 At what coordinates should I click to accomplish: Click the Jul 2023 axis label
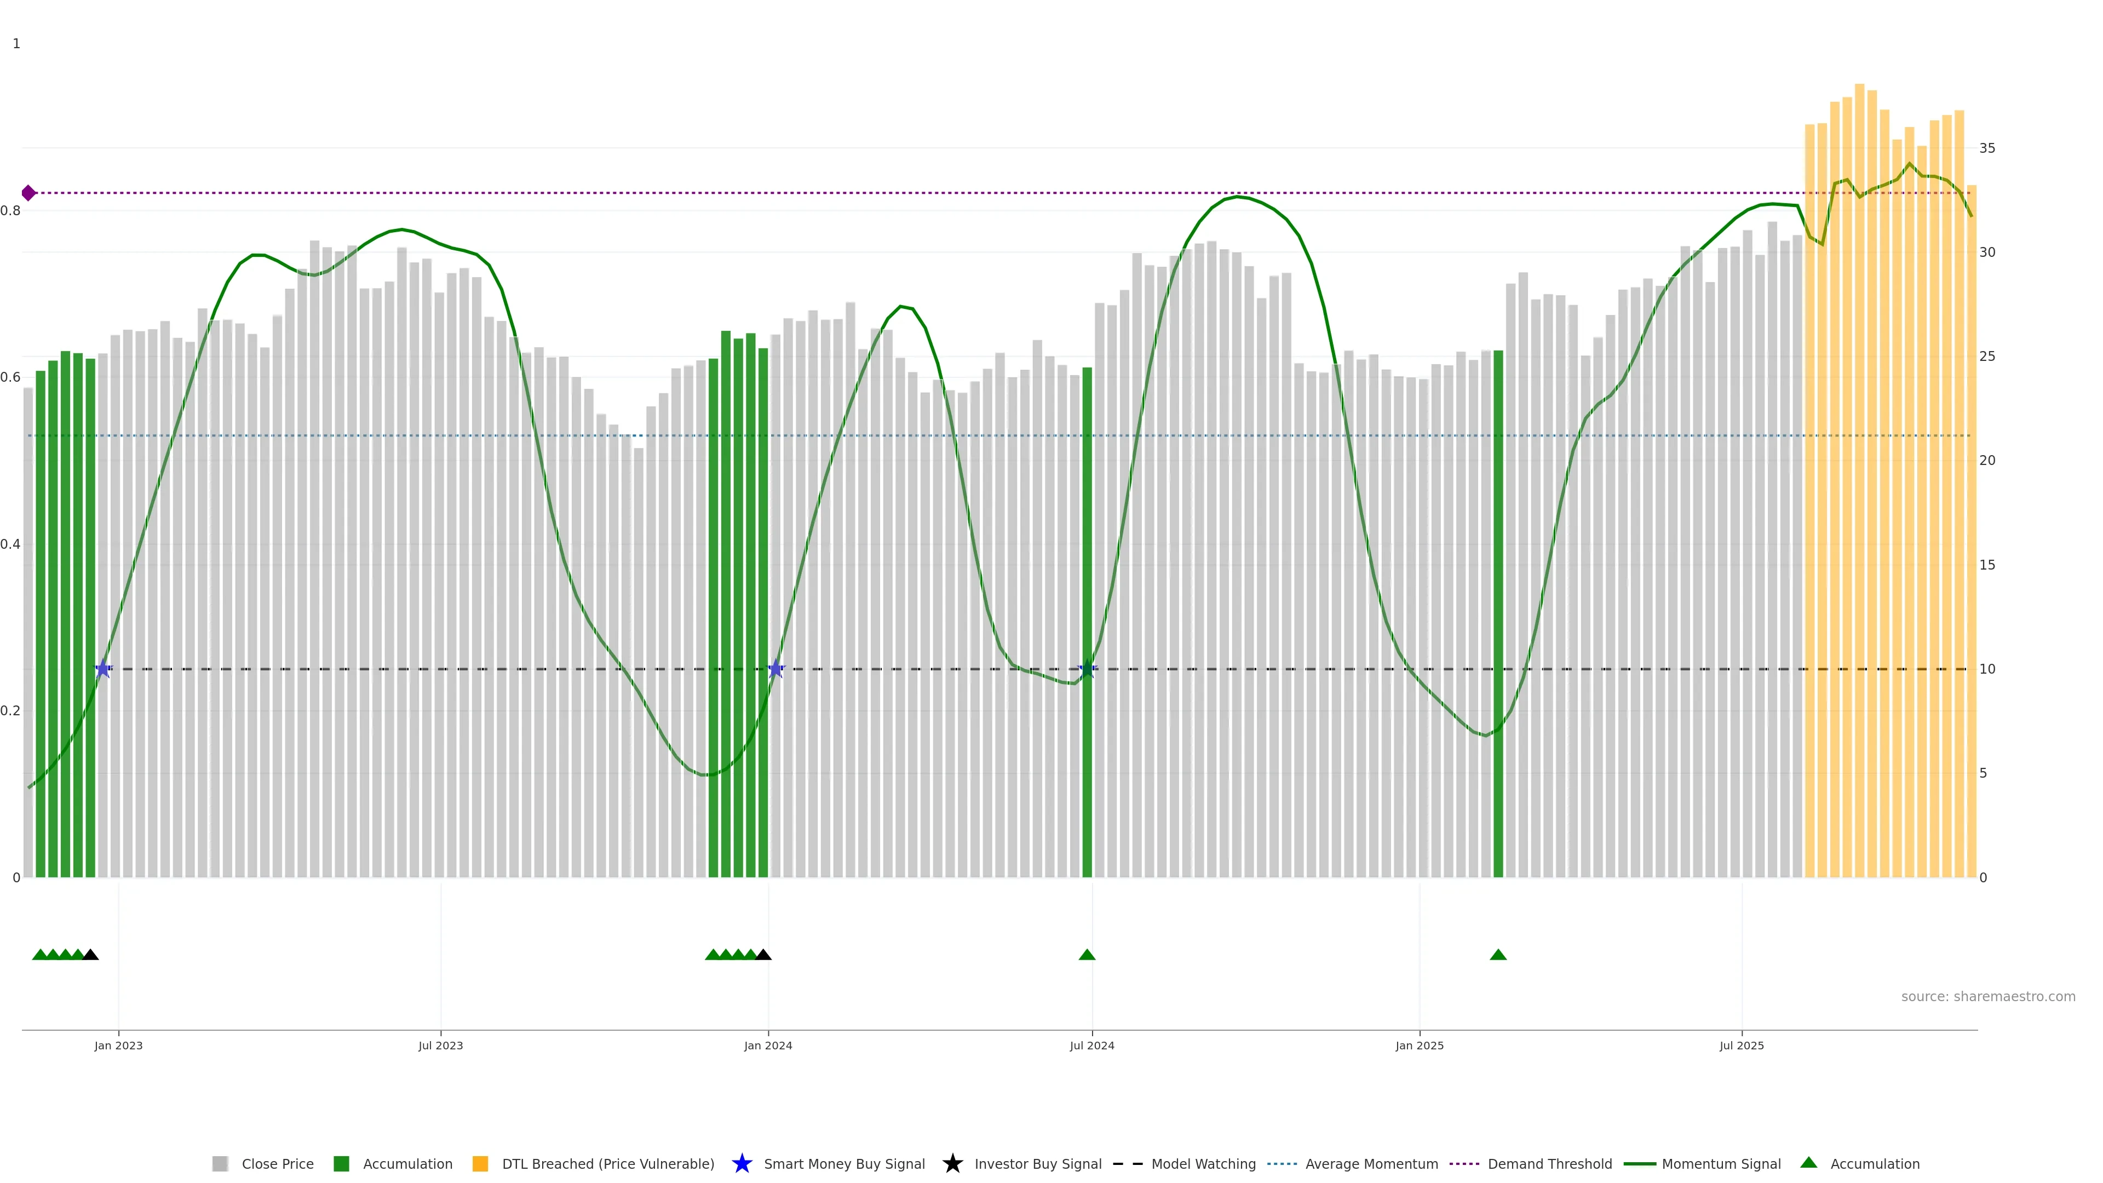(x=441, y=1046)
